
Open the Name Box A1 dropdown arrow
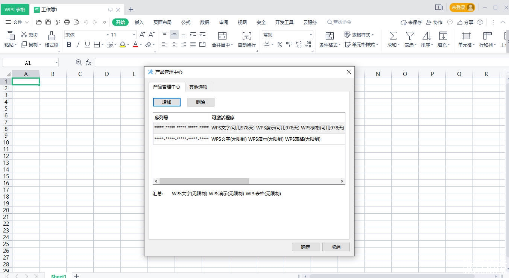coord(56,63)
